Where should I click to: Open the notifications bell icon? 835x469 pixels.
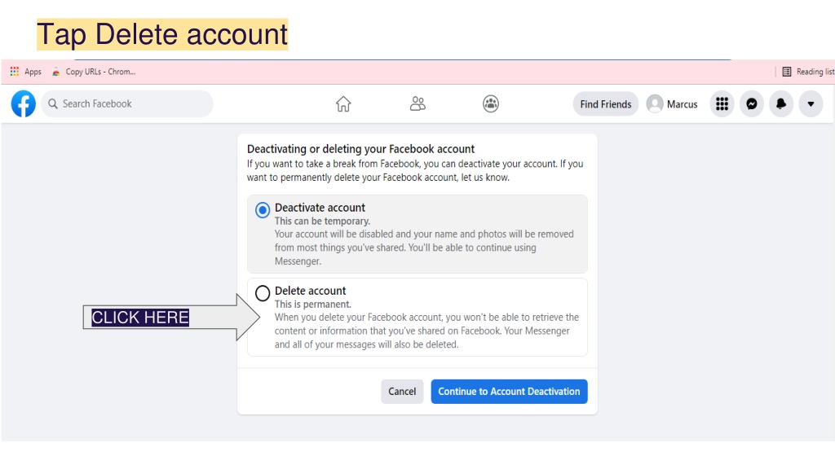(780, 103)
